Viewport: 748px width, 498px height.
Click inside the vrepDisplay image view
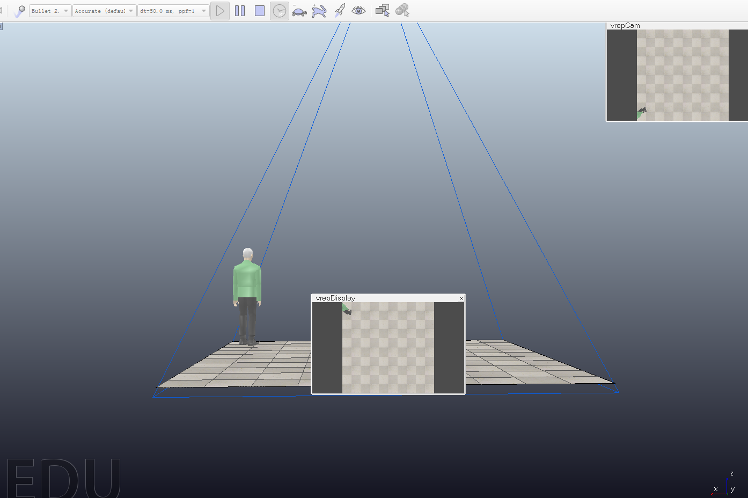388,348
